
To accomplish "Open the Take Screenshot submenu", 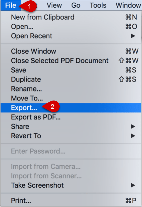I will pyautogui.click(x=71, y=185).
